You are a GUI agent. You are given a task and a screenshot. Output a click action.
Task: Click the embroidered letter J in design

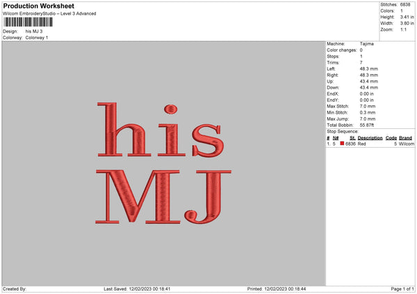(x=208, y=197)
